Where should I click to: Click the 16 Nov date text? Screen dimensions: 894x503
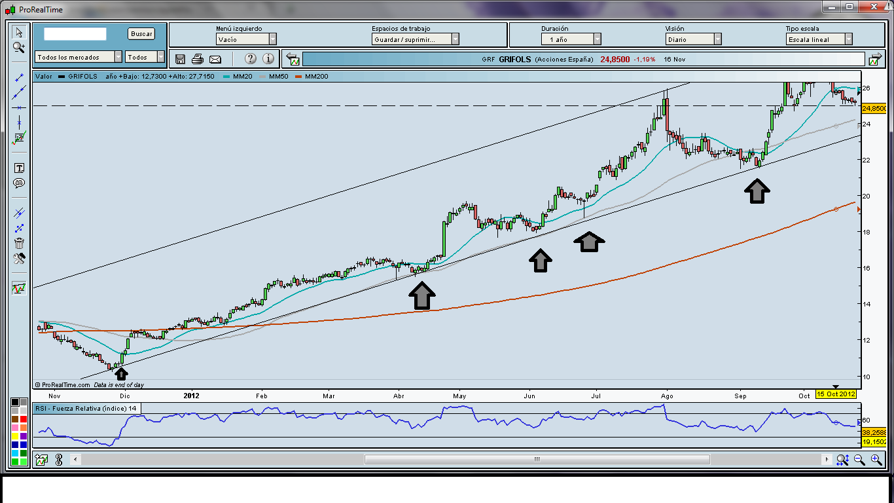click(674, 59)
